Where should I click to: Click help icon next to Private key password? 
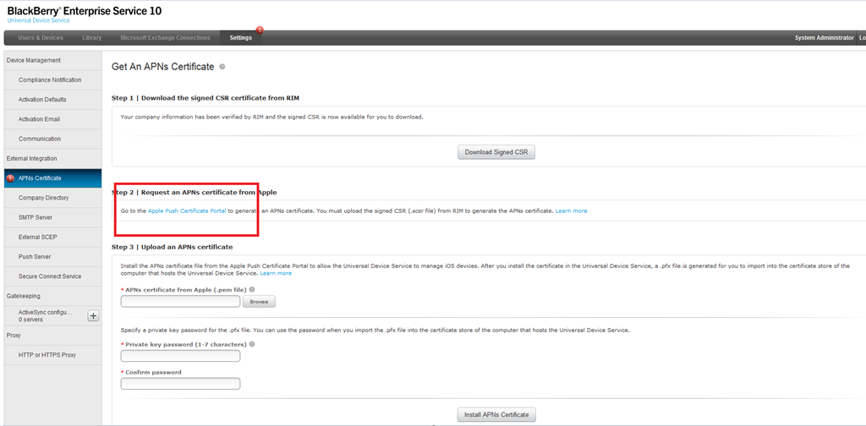point(252,344)
